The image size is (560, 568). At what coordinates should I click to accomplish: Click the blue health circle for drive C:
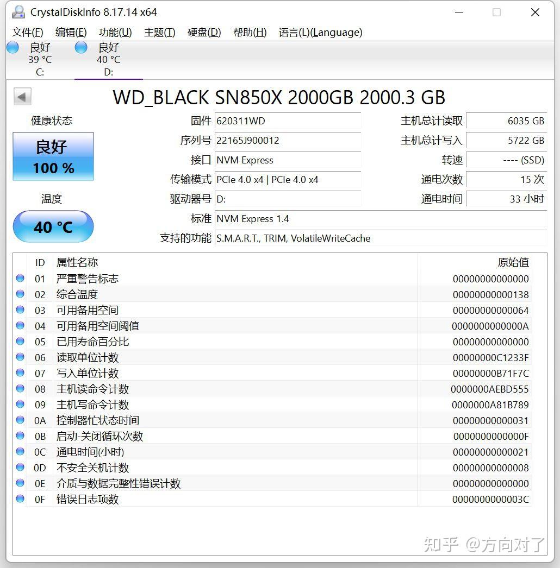(x=12, y=47)
